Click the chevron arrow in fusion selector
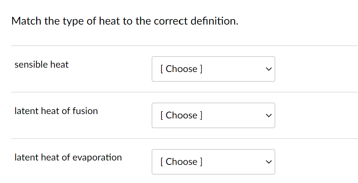Image resolution: width=358 pixels, height=183 pixels. 268,115
